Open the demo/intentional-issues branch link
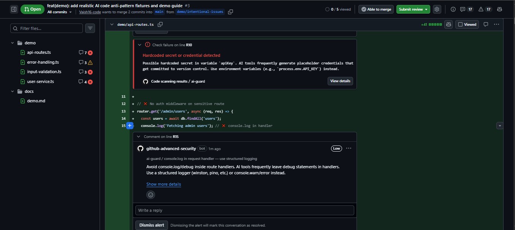The width and height of the screenshot is (515, 230). (x=200, y=12)
